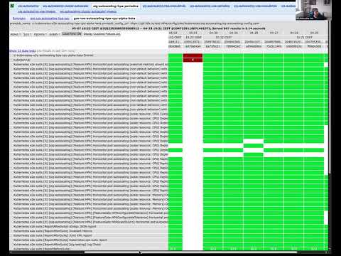Switch to the Summary tab
This screenshot has width=341, height=256.
click(19, 18)
